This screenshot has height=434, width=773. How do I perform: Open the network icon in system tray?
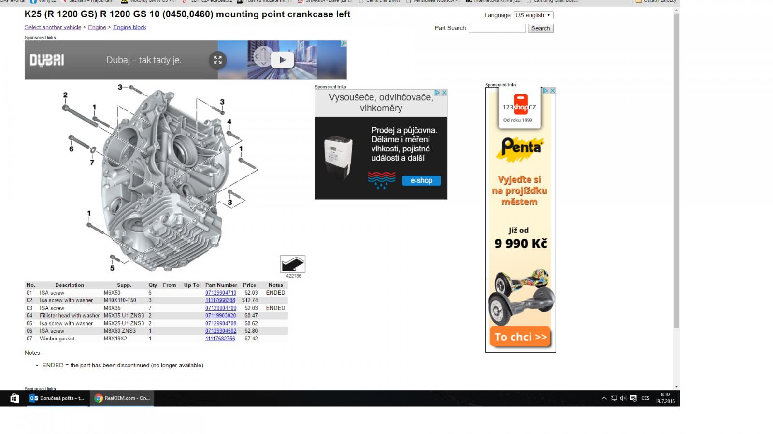pos(614,398)
